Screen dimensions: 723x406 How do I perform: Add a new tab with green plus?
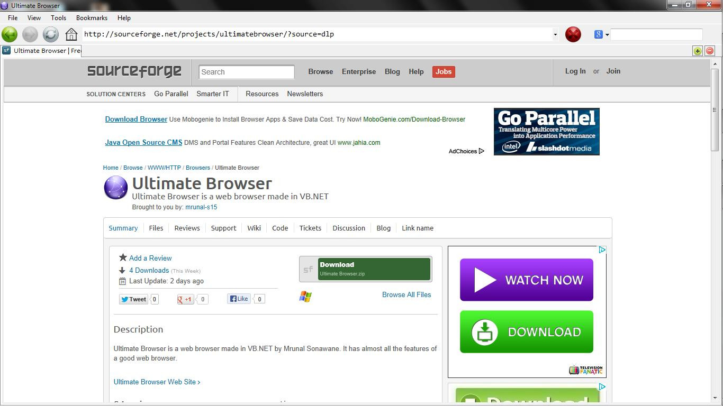coord(698,51)
